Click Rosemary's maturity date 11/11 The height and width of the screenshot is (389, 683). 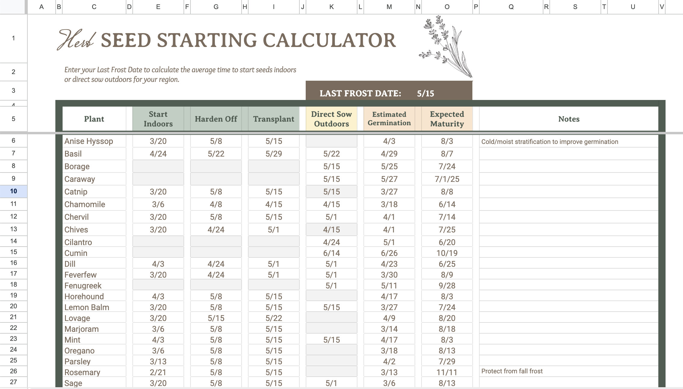pyautogui.click(x=447, y=372)
